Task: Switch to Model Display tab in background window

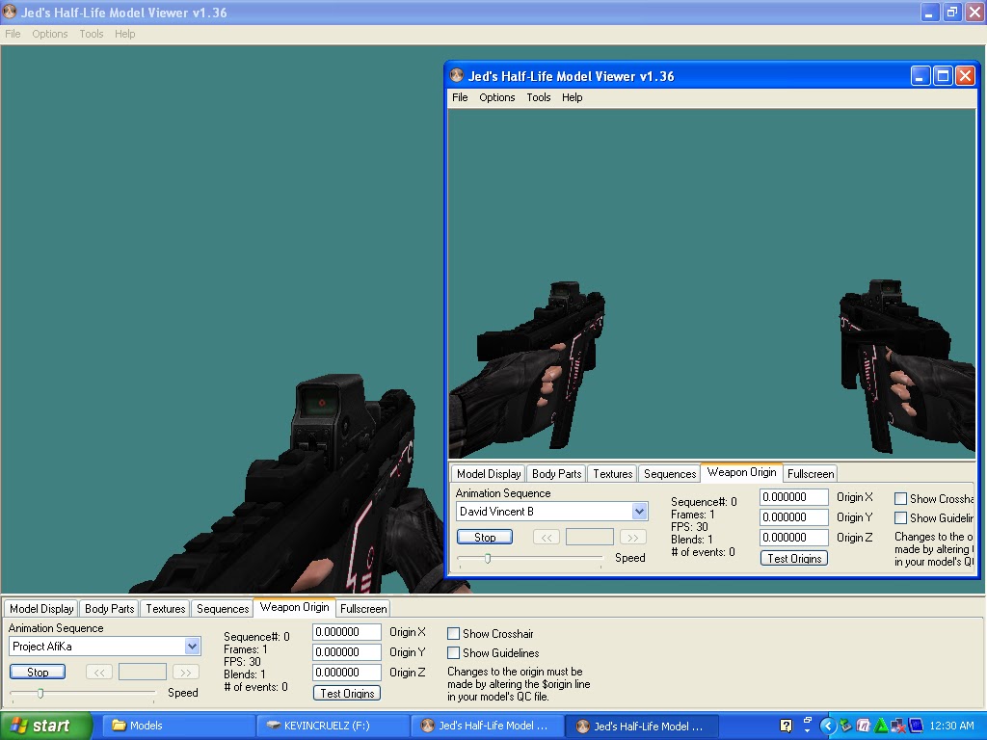Action: tap(41, 609)
